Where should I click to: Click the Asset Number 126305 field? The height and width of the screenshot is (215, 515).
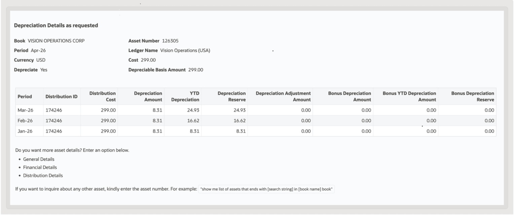pyautogui.click(x=153, y=41)
